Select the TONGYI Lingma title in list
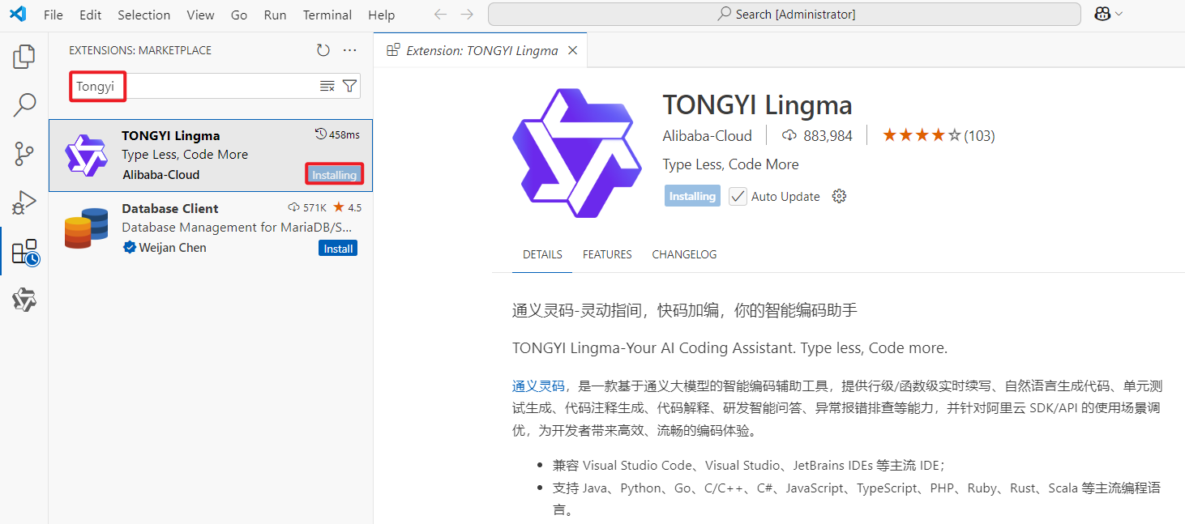This screenshot has width=1185, height=524. 171,135
